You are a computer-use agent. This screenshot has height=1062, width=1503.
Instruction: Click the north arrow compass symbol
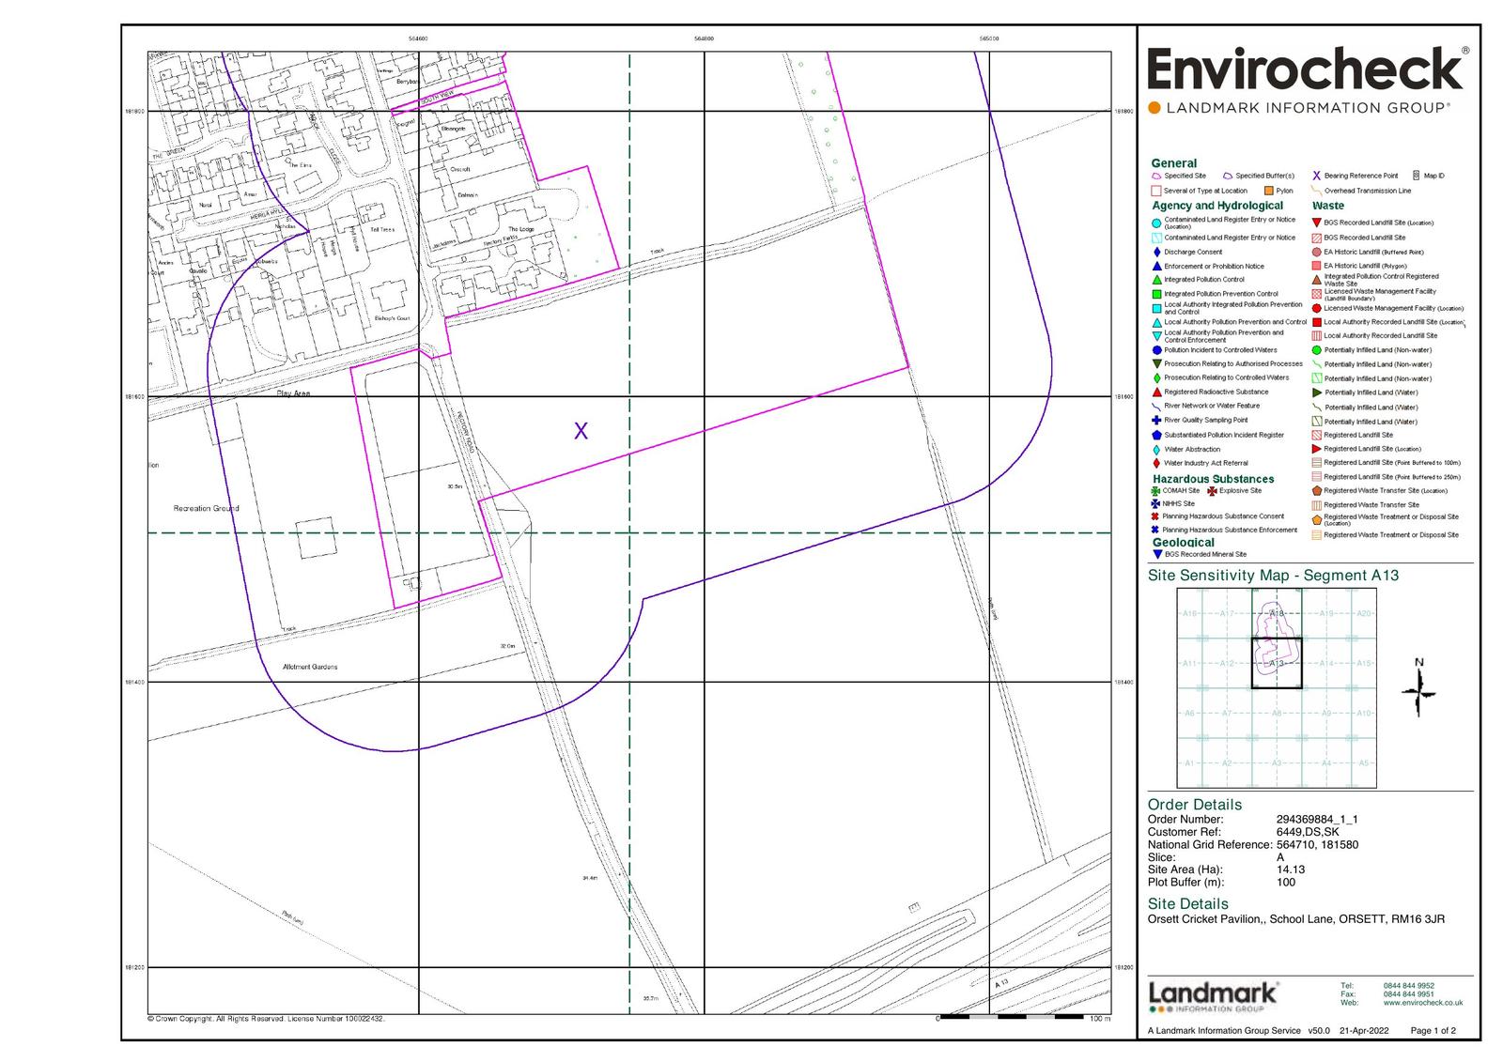[1419, 690]
